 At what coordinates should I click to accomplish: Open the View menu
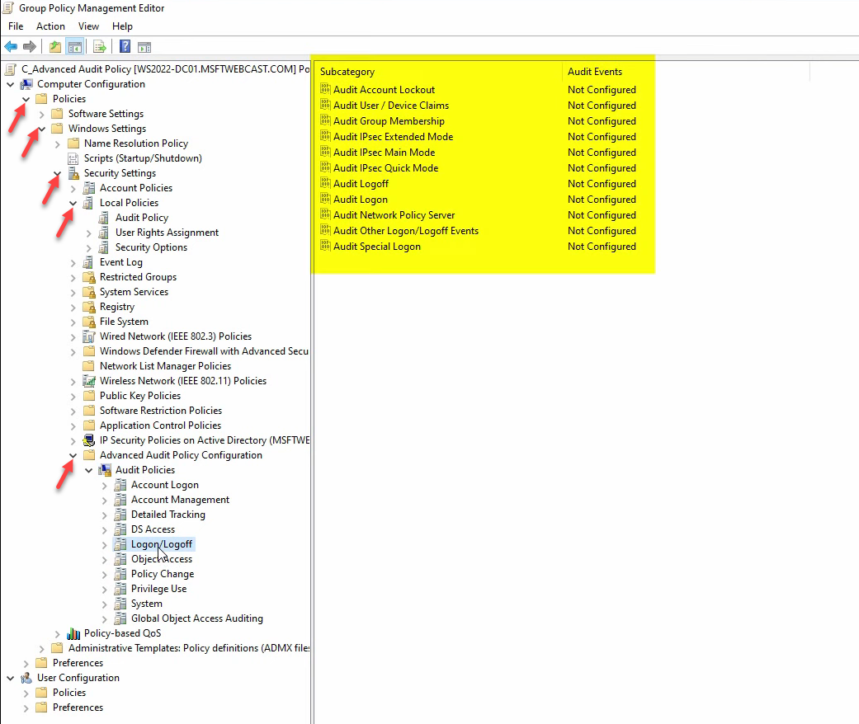coord(88,26)
